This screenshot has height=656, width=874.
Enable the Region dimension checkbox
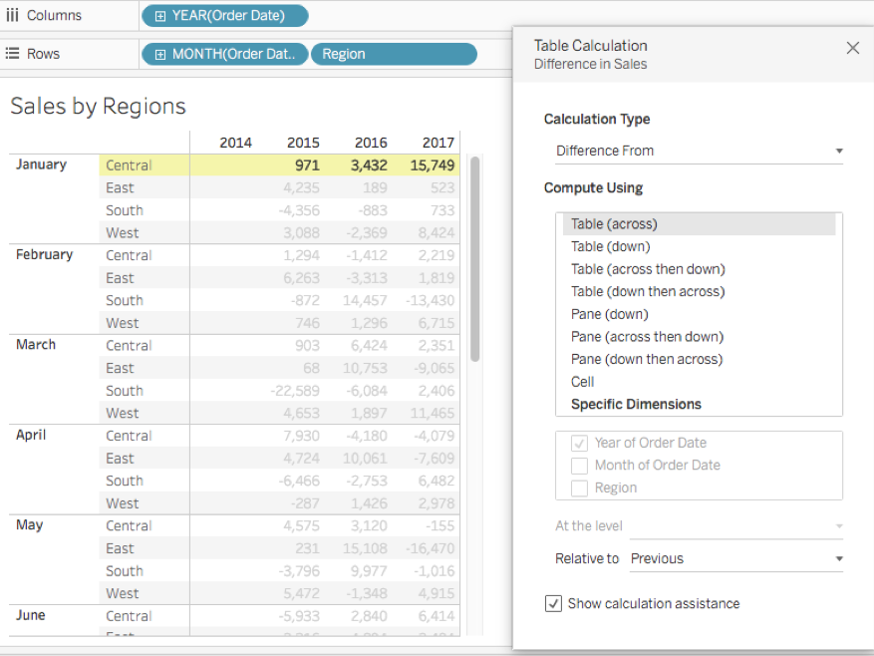[x=579, y=489]
